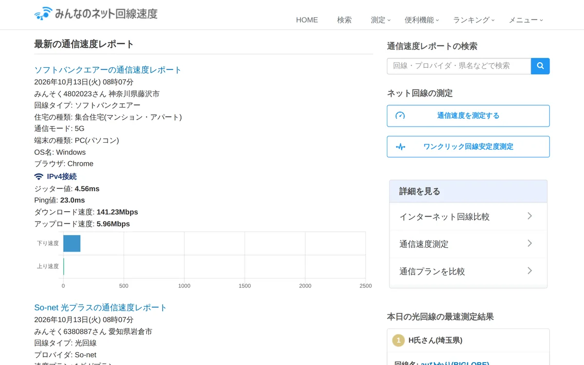This screenshot has width=584, height=365.
Task: Open the 通信プランを比較 row chevron
Action: pos(530,271)
